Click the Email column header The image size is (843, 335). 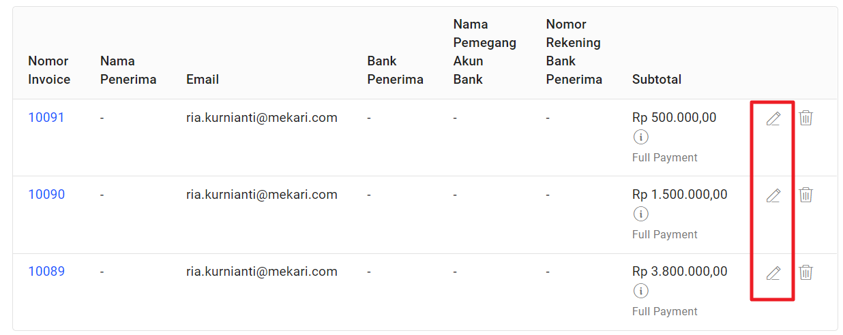point(203,79)
